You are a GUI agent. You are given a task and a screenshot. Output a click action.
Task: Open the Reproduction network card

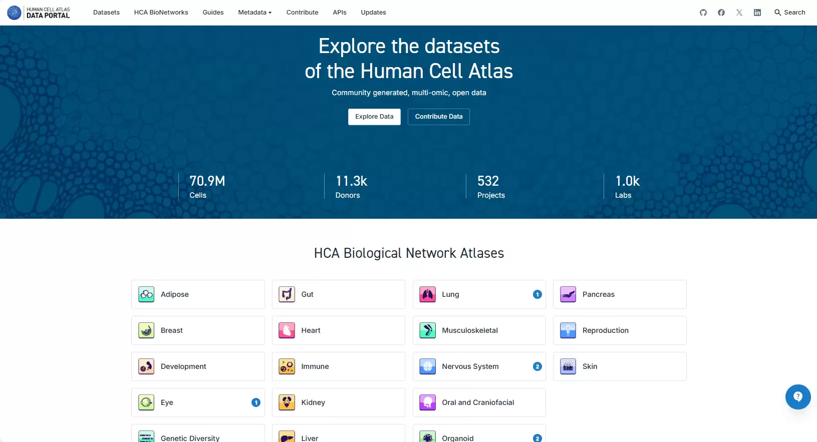(x=620, y=330)
